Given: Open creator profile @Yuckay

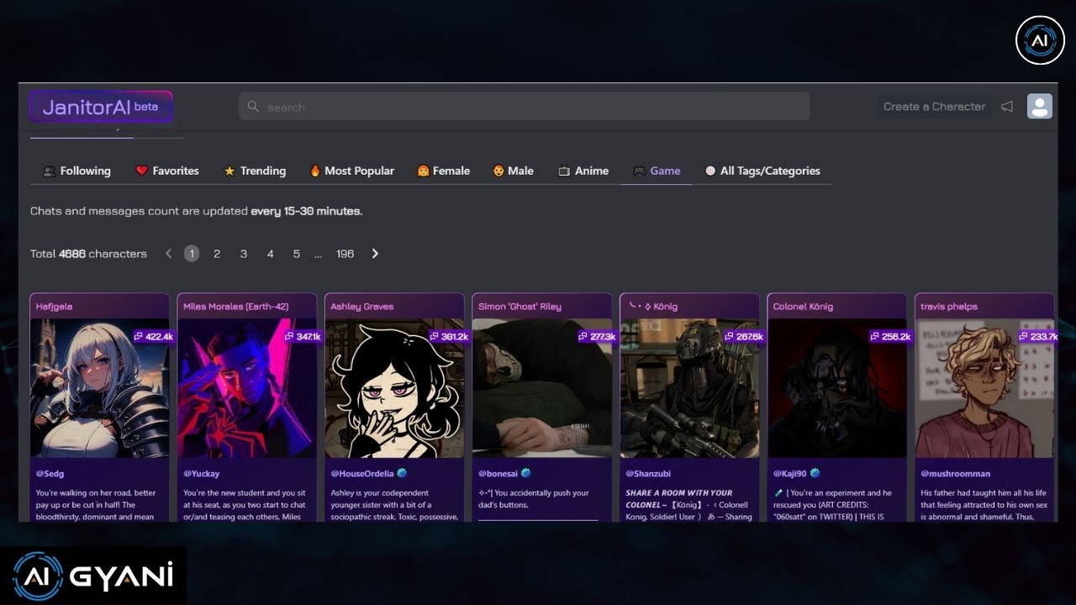Looking at the screenshot, I should tap(202, 474).
